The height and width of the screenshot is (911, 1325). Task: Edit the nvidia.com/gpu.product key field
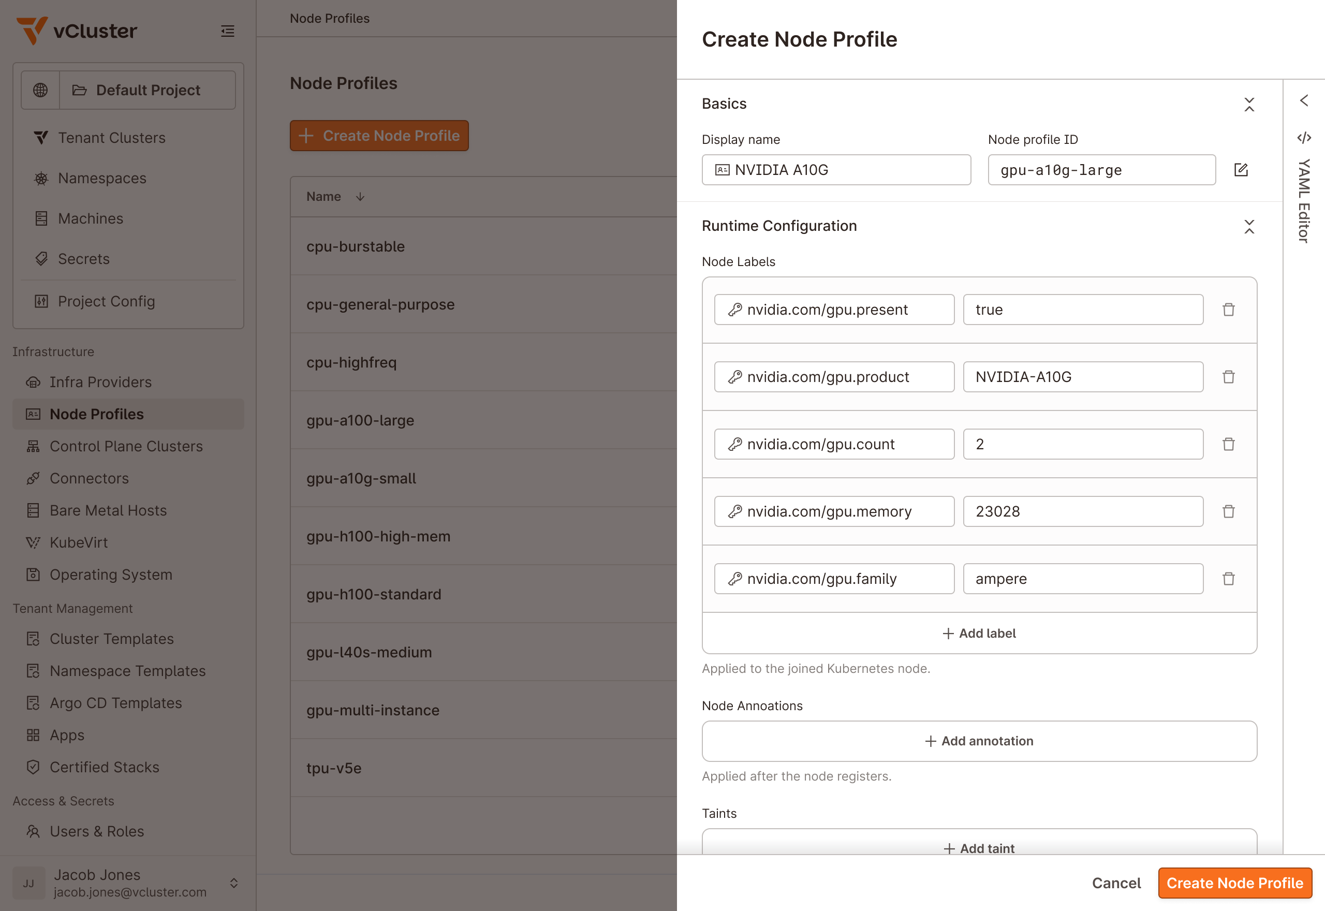[834, 377]
